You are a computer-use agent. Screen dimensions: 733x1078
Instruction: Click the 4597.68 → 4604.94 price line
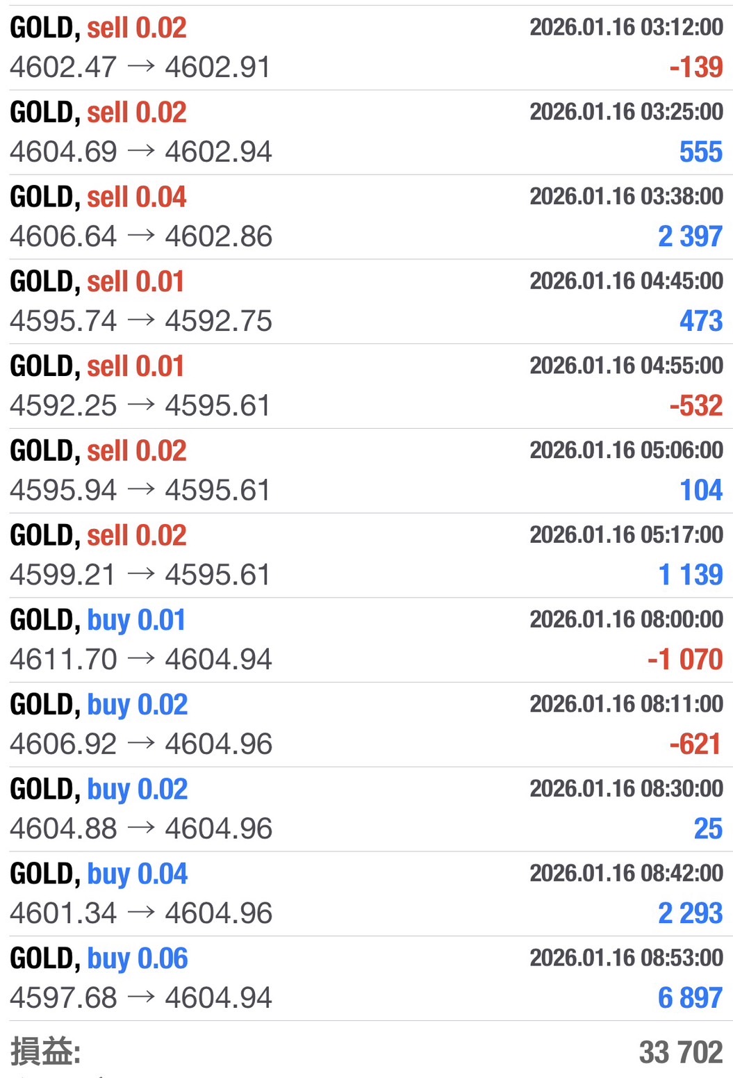click(x=141, y=998)
